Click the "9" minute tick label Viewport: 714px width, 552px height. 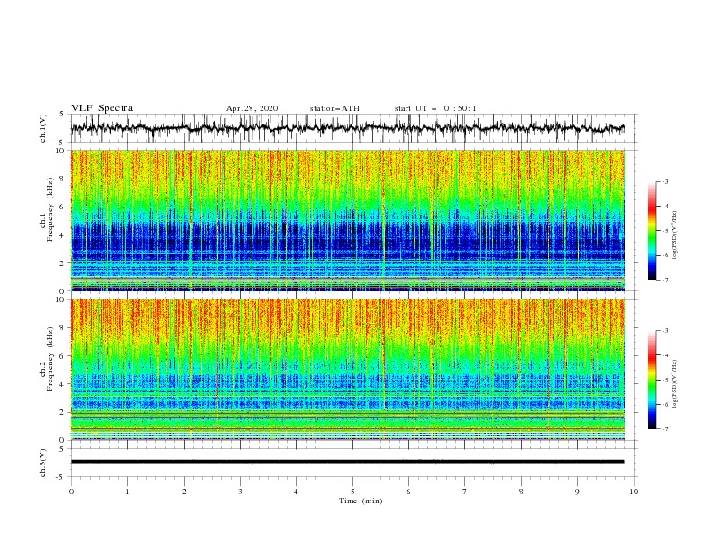click(x=577, y=492)
